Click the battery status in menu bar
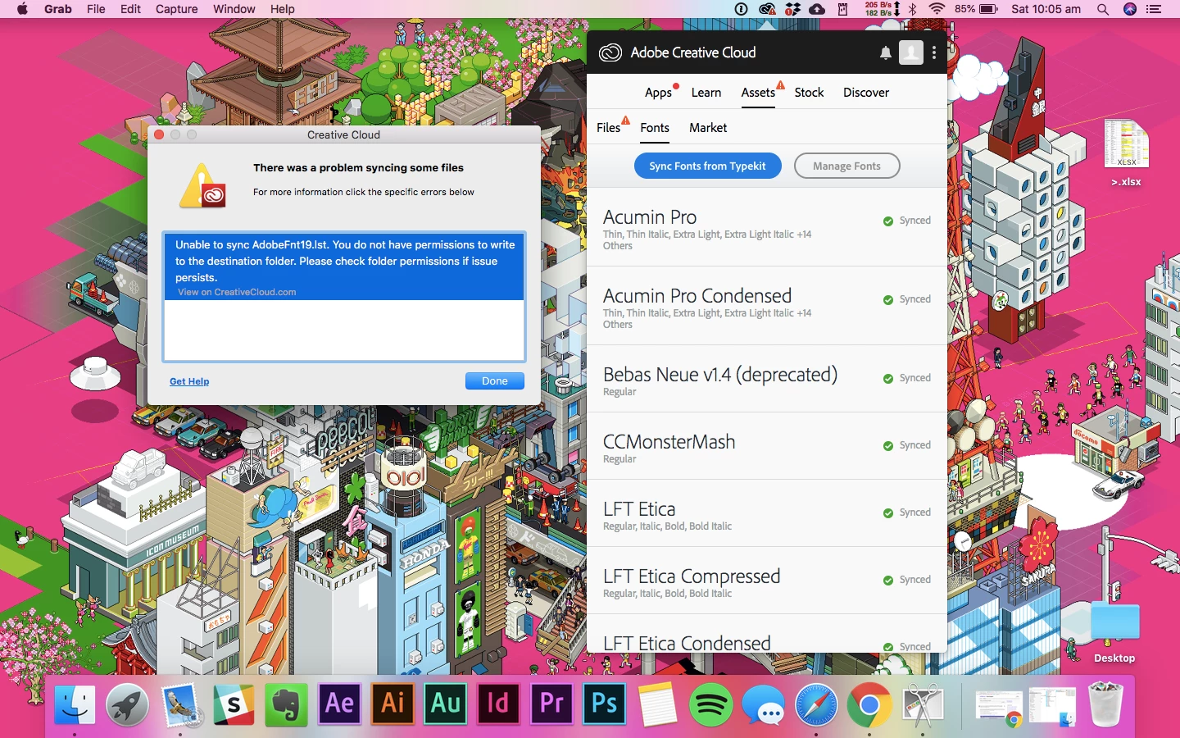Image resolution: width=1180 pixels, height=738 pixels. 977,9
